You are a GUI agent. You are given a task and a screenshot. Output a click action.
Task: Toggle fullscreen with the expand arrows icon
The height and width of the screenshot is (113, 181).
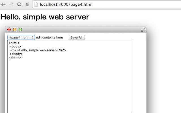tap(143, 30)
